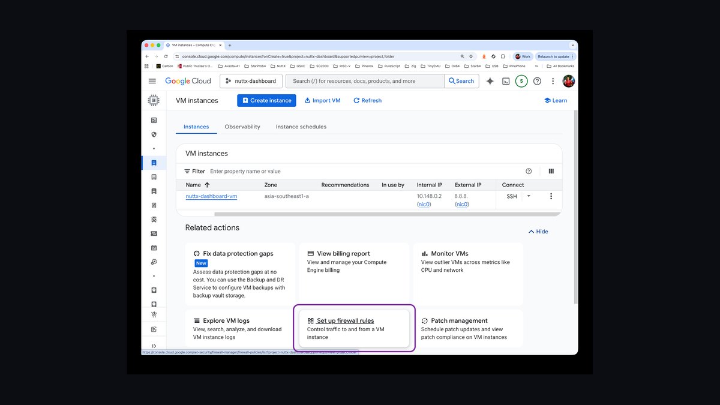Switch to the Instances tab
720x405 pixels.
pos(196,127)
